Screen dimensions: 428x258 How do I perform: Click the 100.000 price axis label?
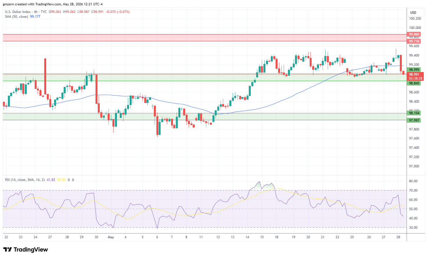point(415,28)
